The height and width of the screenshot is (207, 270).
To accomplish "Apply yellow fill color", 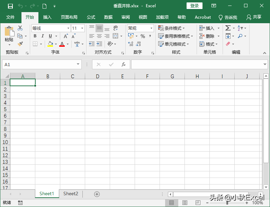I will (50, 44).
